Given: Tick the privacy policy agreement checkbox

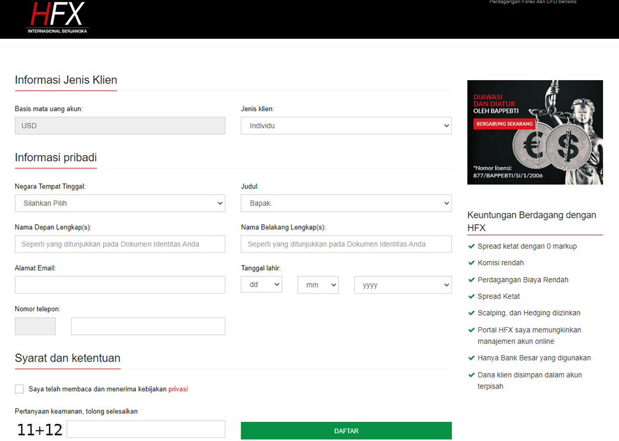Looking at the screenshot, I should (19, 389).
